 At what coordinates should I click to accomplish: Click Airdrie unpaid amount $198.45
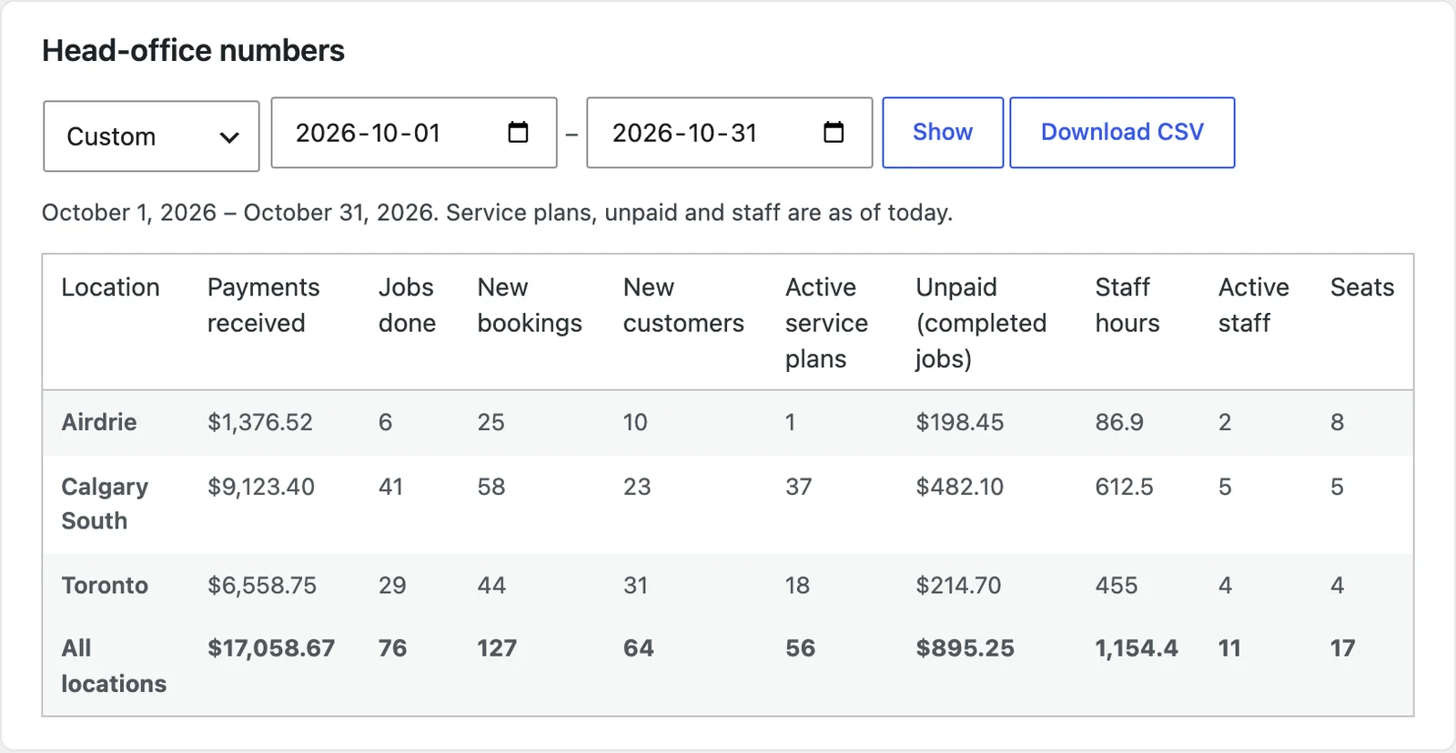pos(960,422)
